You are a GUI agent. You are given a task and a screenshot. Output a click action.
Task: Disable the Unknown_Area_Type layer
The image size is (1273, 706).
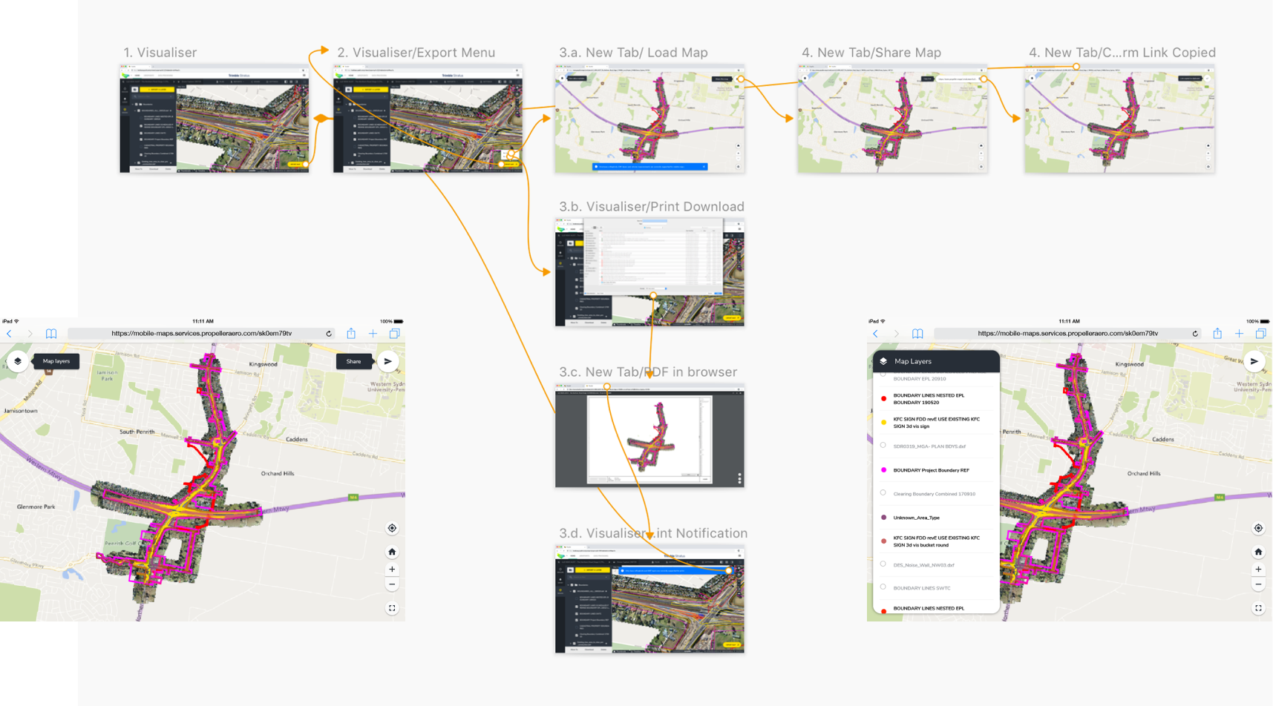click(x=883, y=517)
